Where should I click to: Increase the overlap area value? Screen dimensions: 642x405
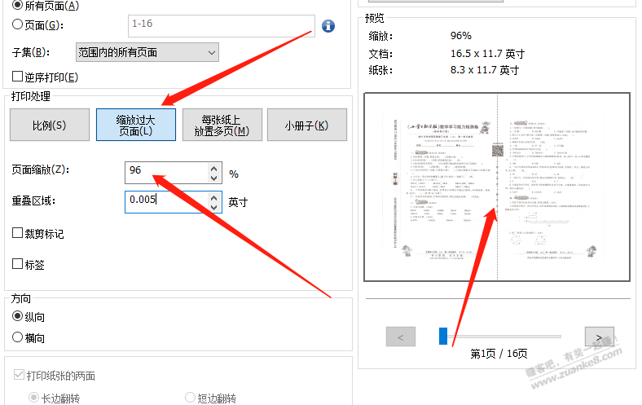tap(215, 197)
